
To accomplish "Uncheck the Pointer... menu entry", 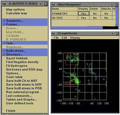I will coord(25,25).
